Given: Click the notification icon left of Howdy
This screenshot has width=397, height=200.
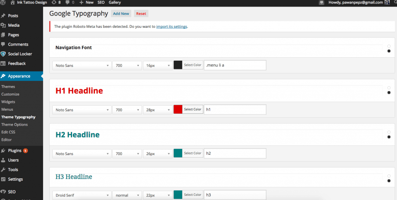Looking at the screenshot, I should coord(321,3).
